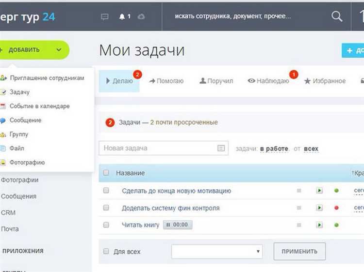Select Сообщение from the add menu

click(26, 121)
